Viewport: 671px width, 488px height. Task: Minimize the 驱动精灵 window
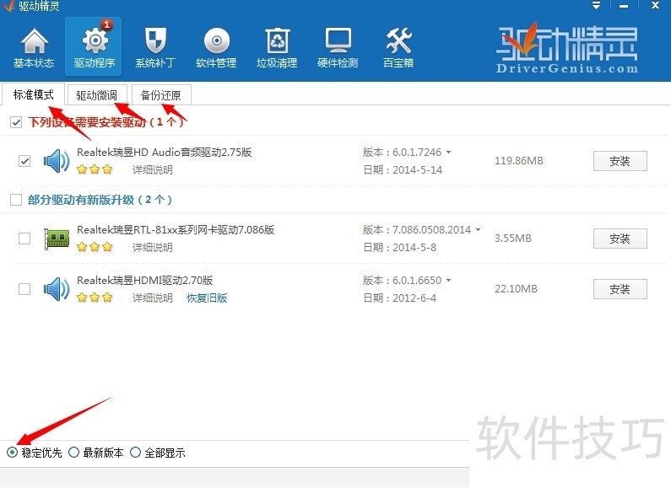pyautogui.click(x=624, y=6)
